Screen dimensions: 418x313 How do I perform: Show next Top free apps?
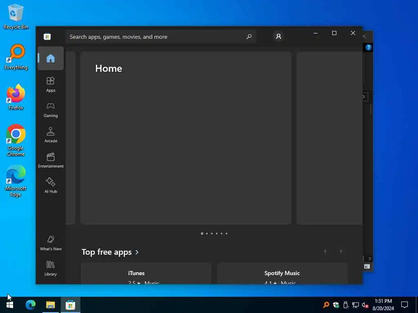[341, 251]
